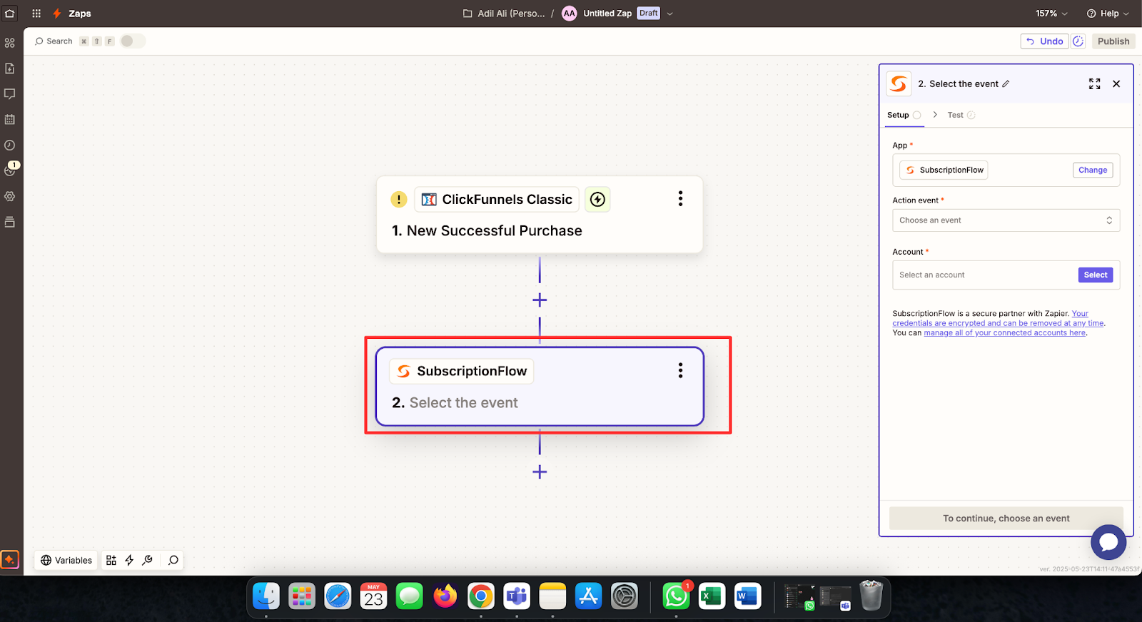Click the To continue, choose an event button

[1006, 519]
